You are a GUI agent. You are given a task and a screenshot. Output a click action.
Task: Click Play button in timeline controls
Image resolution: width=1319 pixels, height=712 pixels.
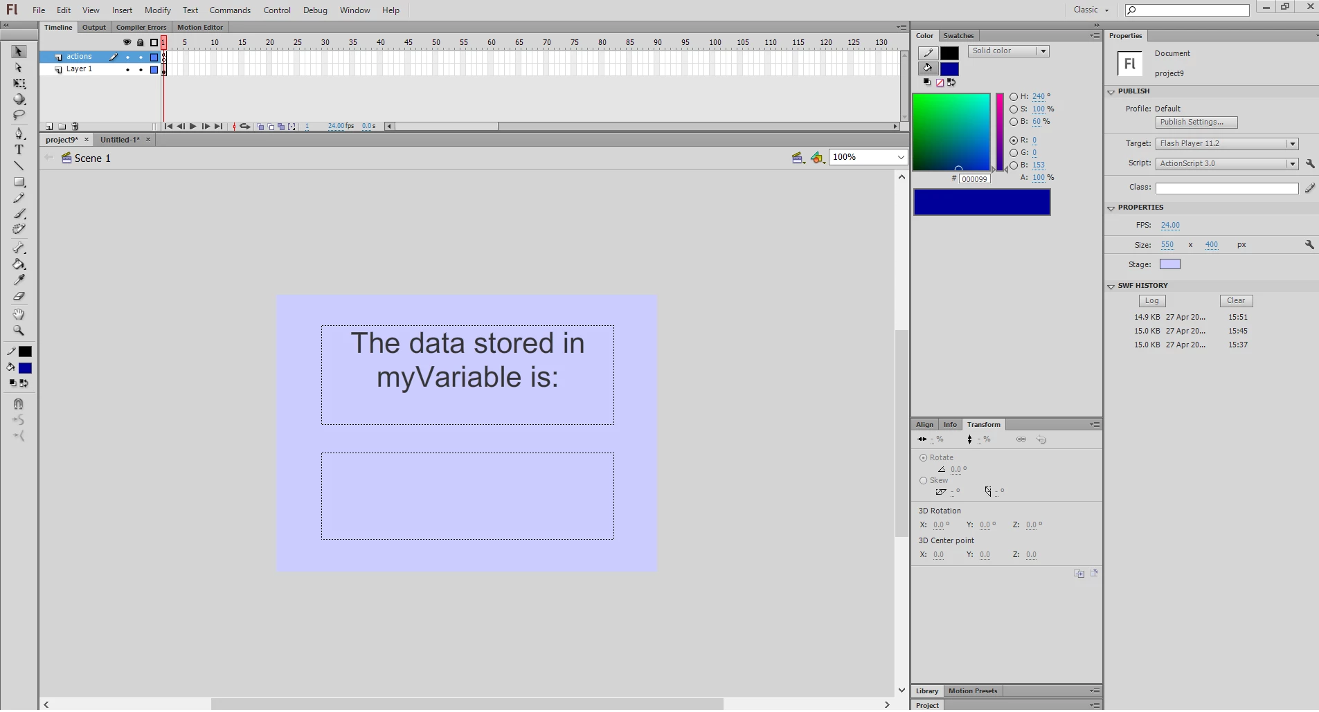click(193, 127)
